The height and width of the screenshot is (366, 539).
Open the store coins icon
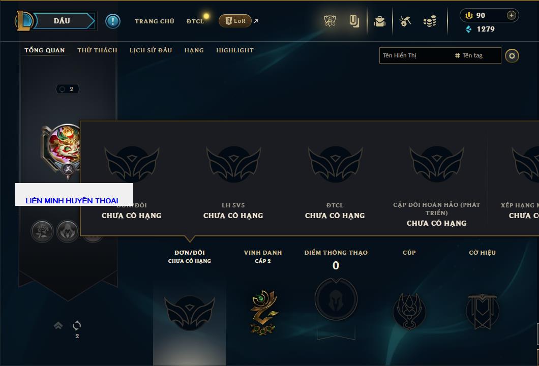430,21
